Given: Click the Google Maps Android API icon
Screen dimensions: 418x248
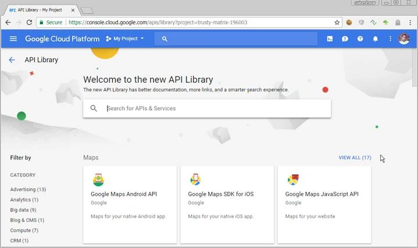Looking at the screenshot, I should pyautogui.click(x=98, y=180).
